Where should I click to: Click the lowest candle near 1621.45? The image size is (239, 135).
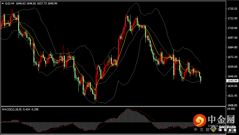(95, 97)
